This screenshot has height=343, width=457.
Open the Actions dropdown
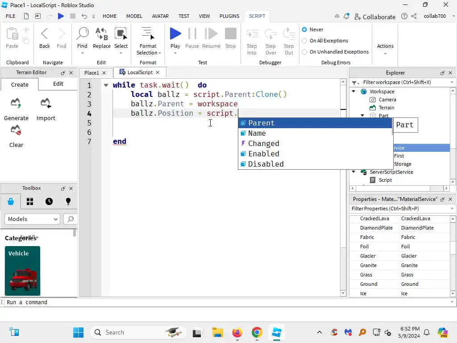(385, 49)
